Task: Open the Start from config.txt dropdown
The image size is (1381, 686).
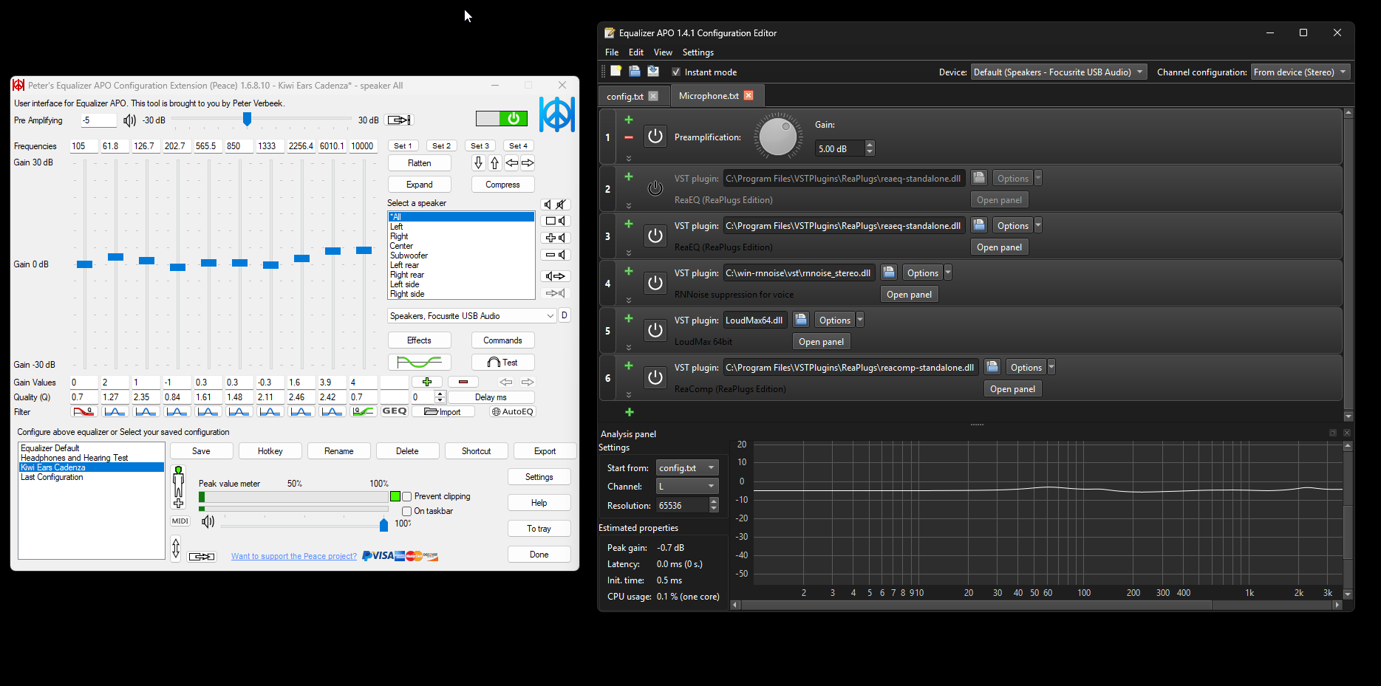Action: (686, 468)
